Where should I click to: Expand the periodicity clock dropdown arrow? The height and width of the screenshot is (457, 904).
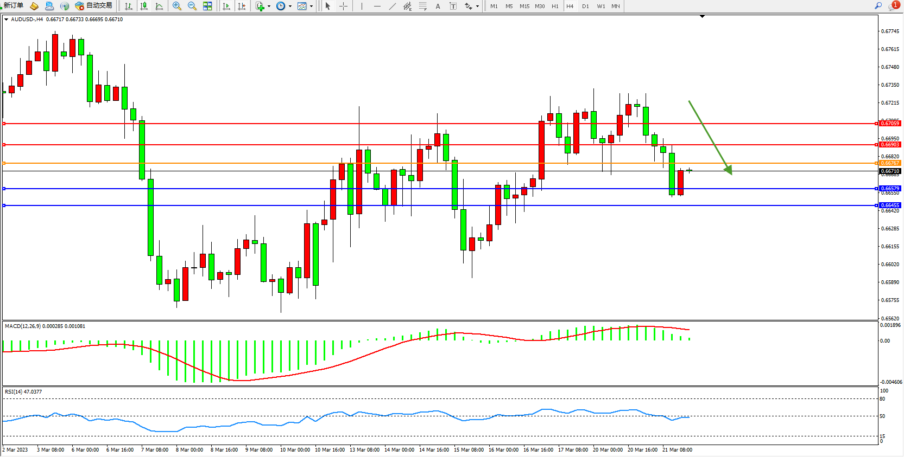pos(290,7)
